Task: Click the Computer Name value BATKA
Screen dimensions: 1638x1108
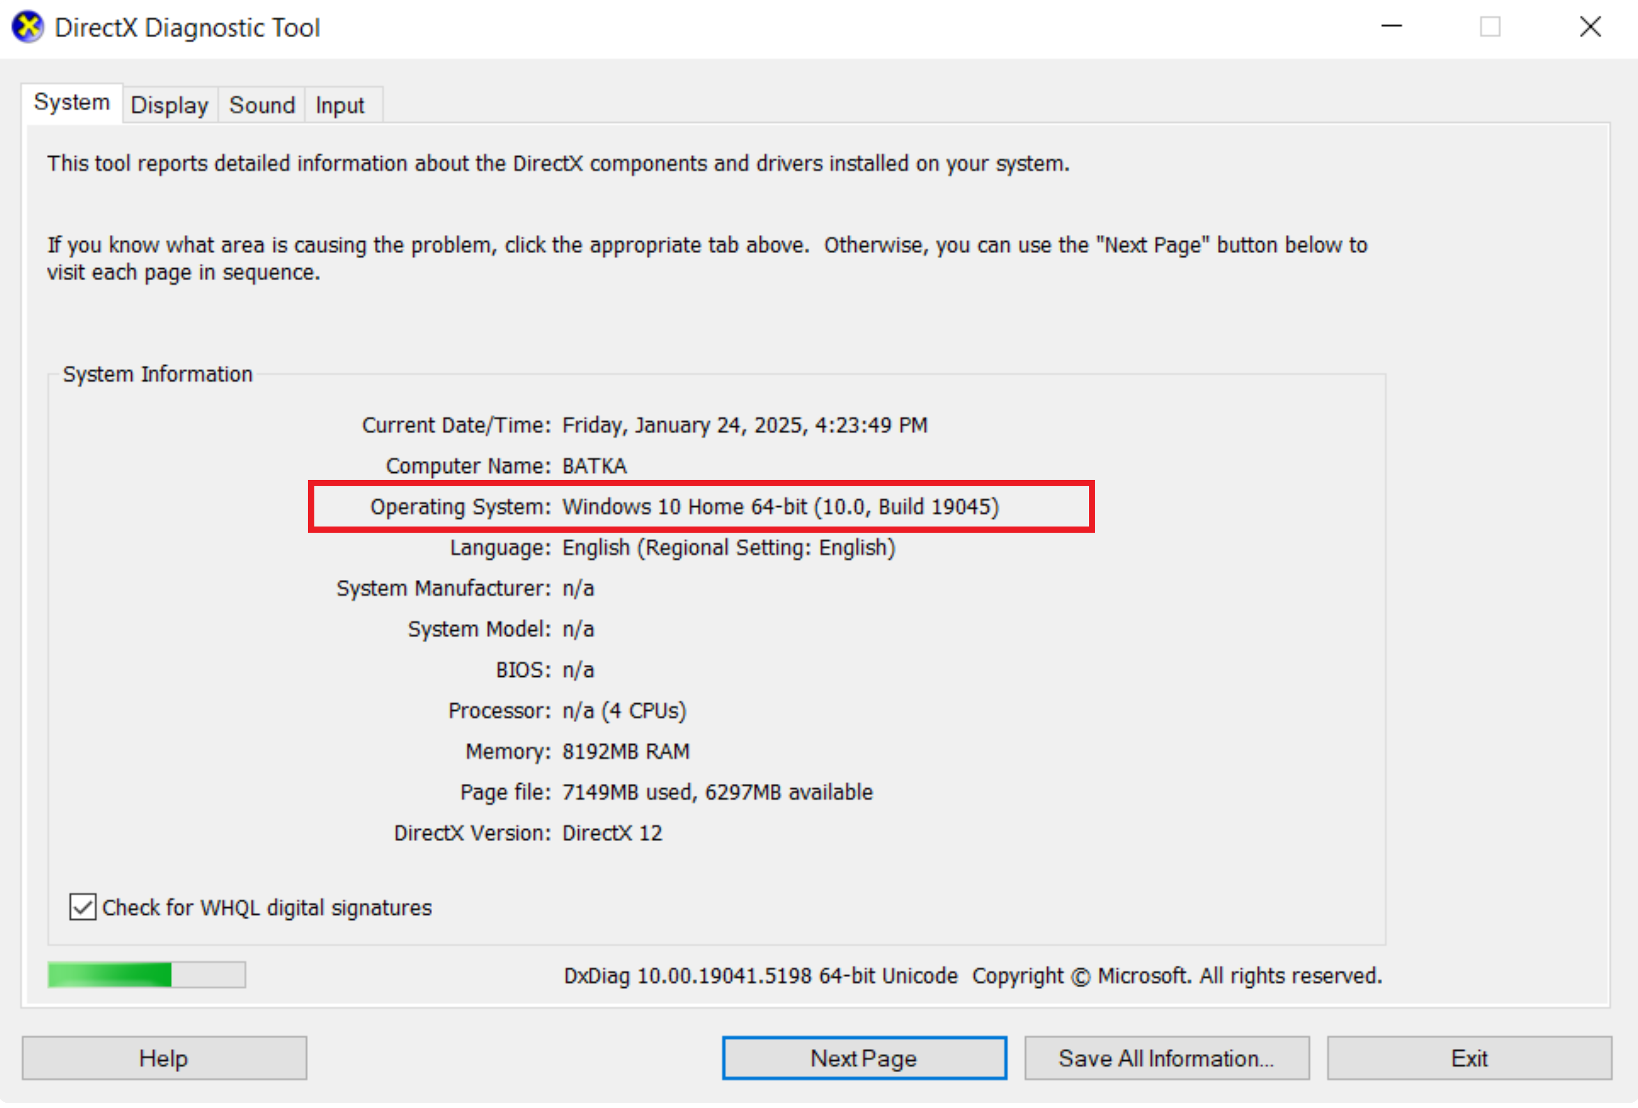Action: [594, 466]
